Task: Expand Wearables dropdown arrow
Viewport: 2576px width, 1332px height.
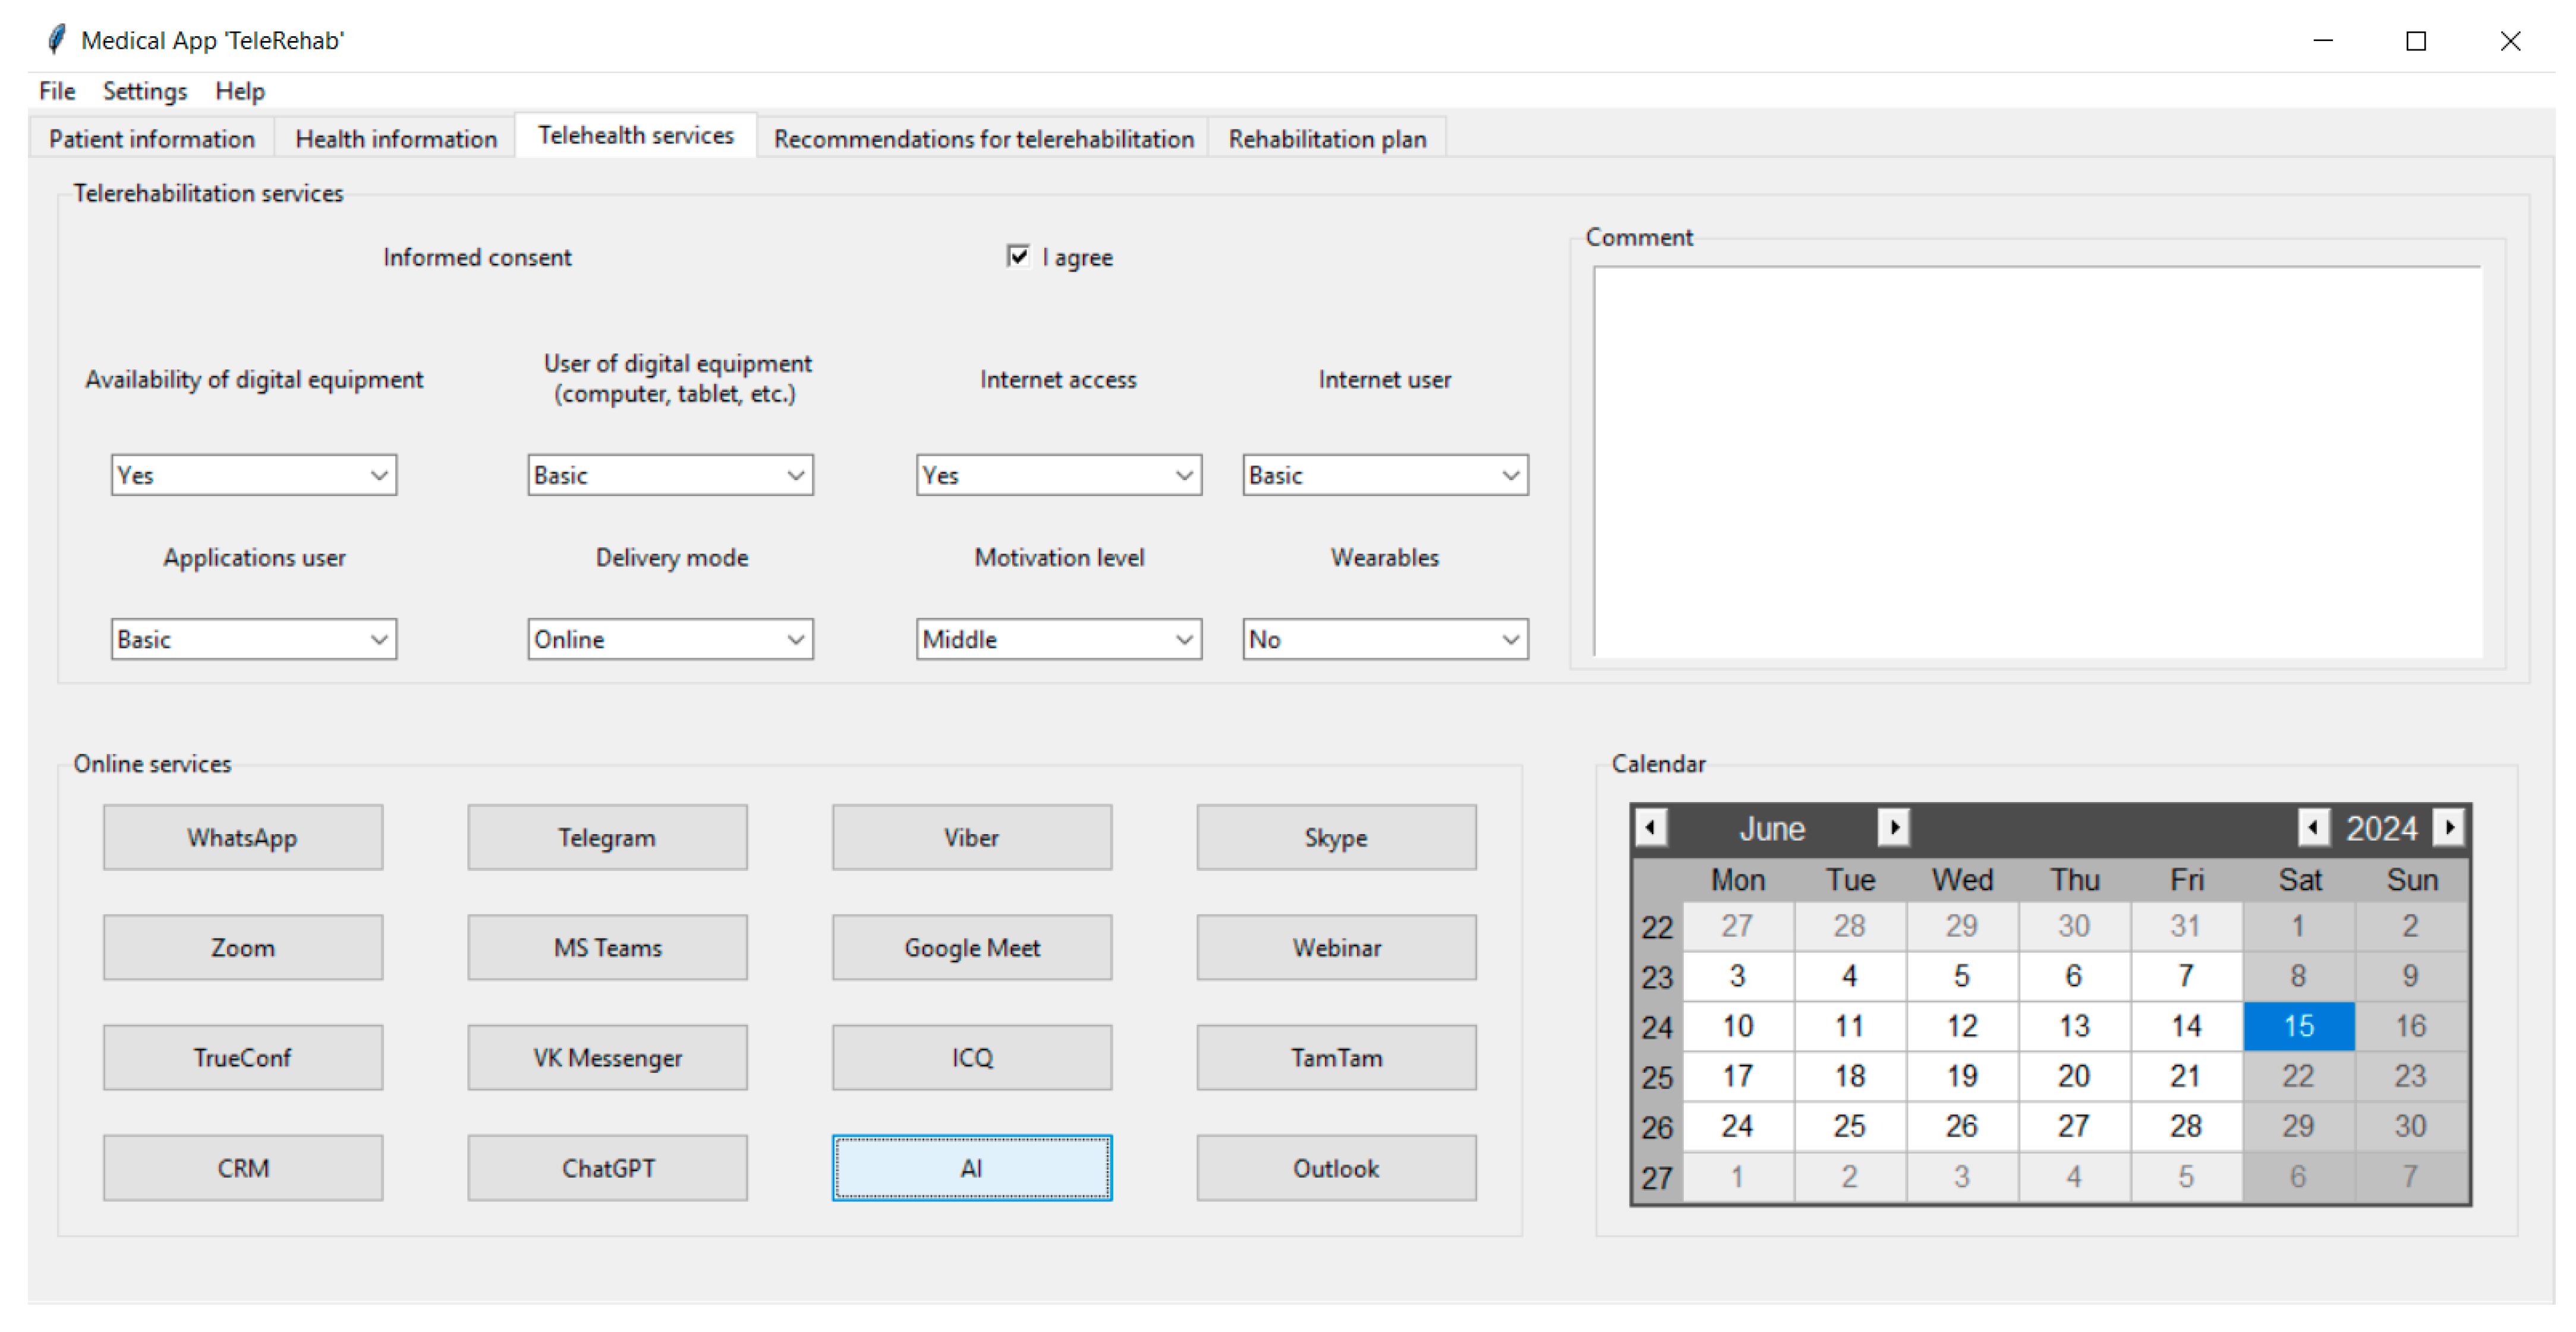Action: tap(1510, 639)
